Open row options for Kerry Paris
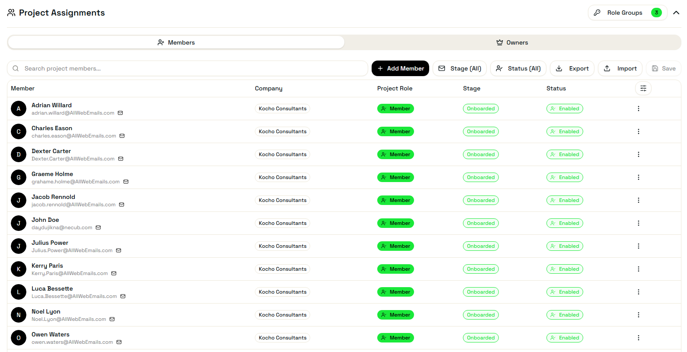 click(638, 269)
